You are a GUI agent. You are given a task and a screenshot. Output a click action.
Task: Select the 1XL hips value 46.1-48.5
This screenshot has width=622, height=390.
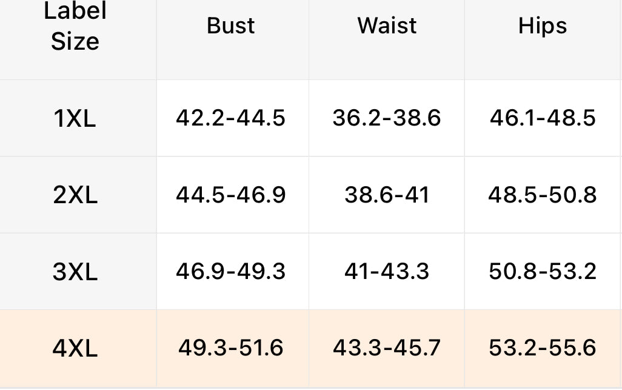coord(543,118)
